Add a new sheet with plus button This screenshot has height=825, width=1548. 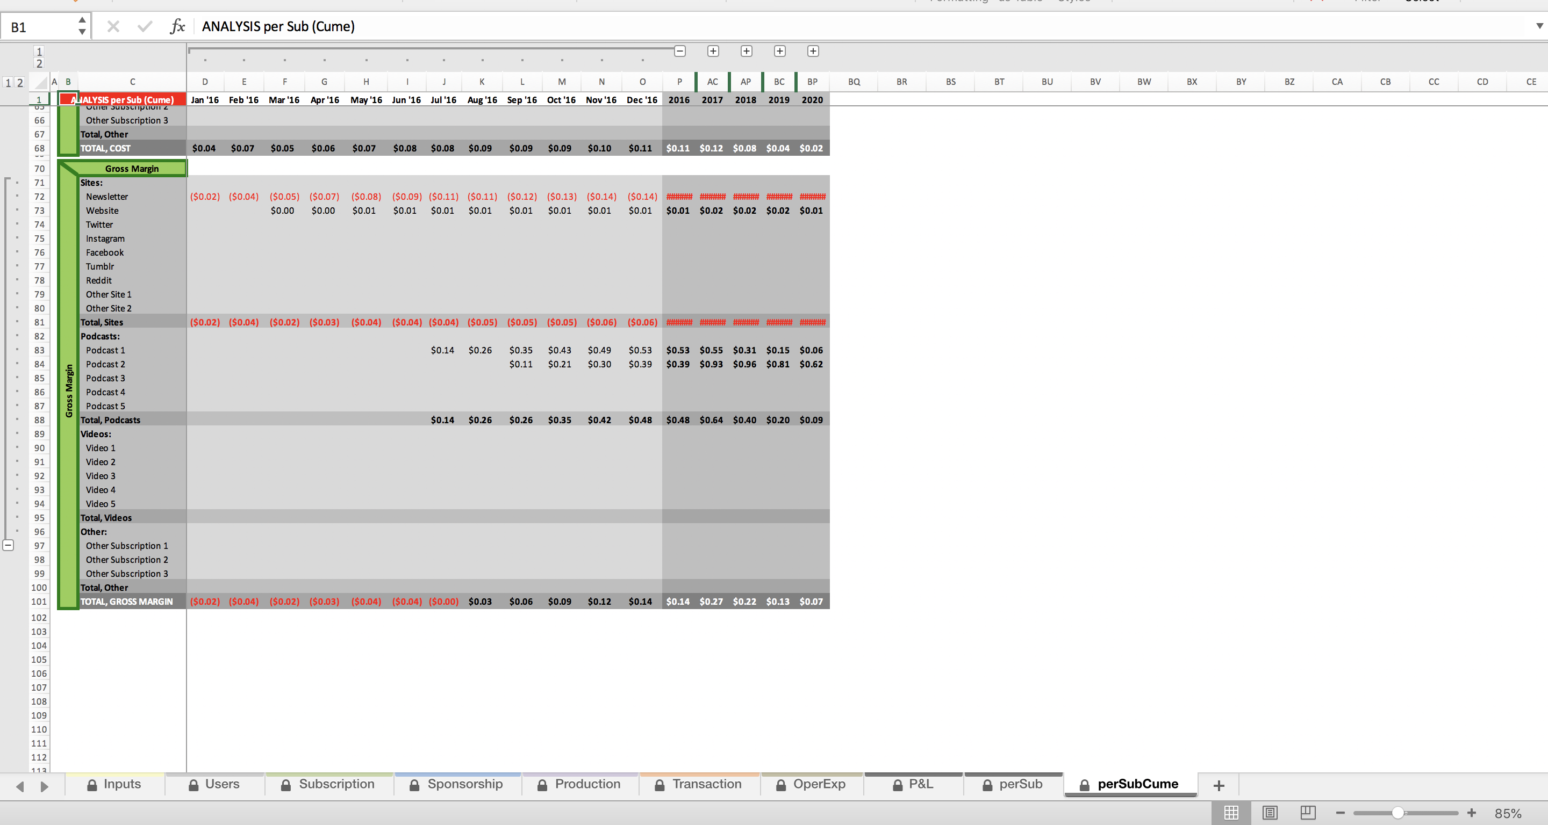coord(1219,785)
